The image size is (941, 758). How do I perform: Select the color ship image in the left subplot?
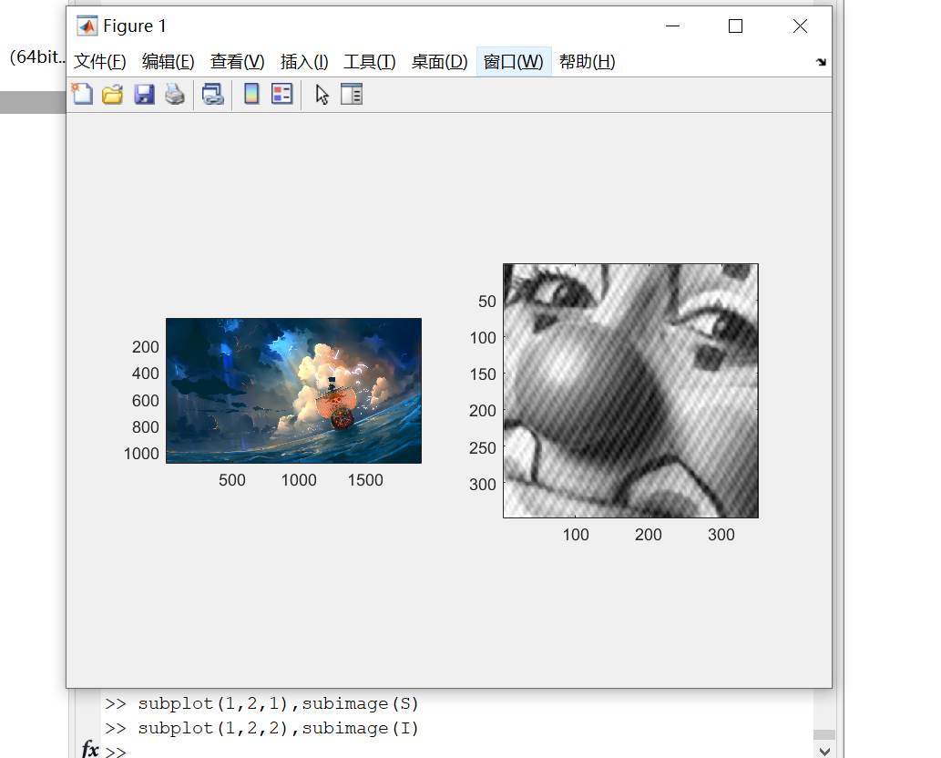tap(293, 391)
